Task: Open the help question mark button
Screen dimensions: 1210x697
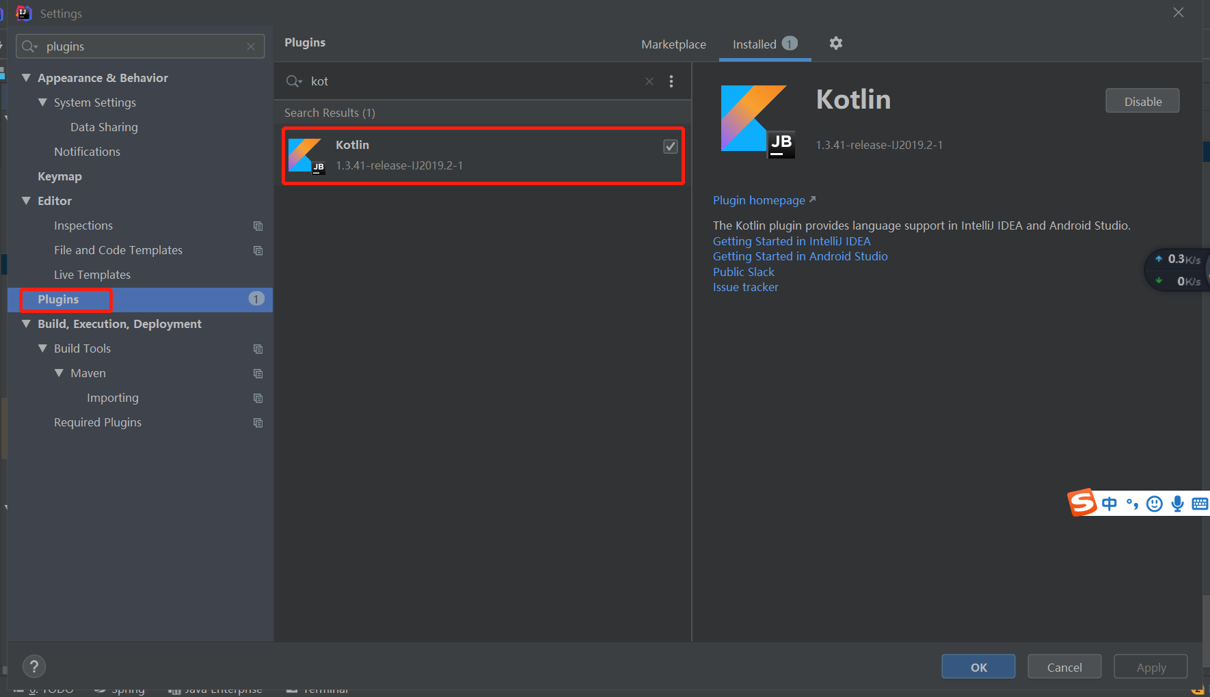Action: point(34,666)
